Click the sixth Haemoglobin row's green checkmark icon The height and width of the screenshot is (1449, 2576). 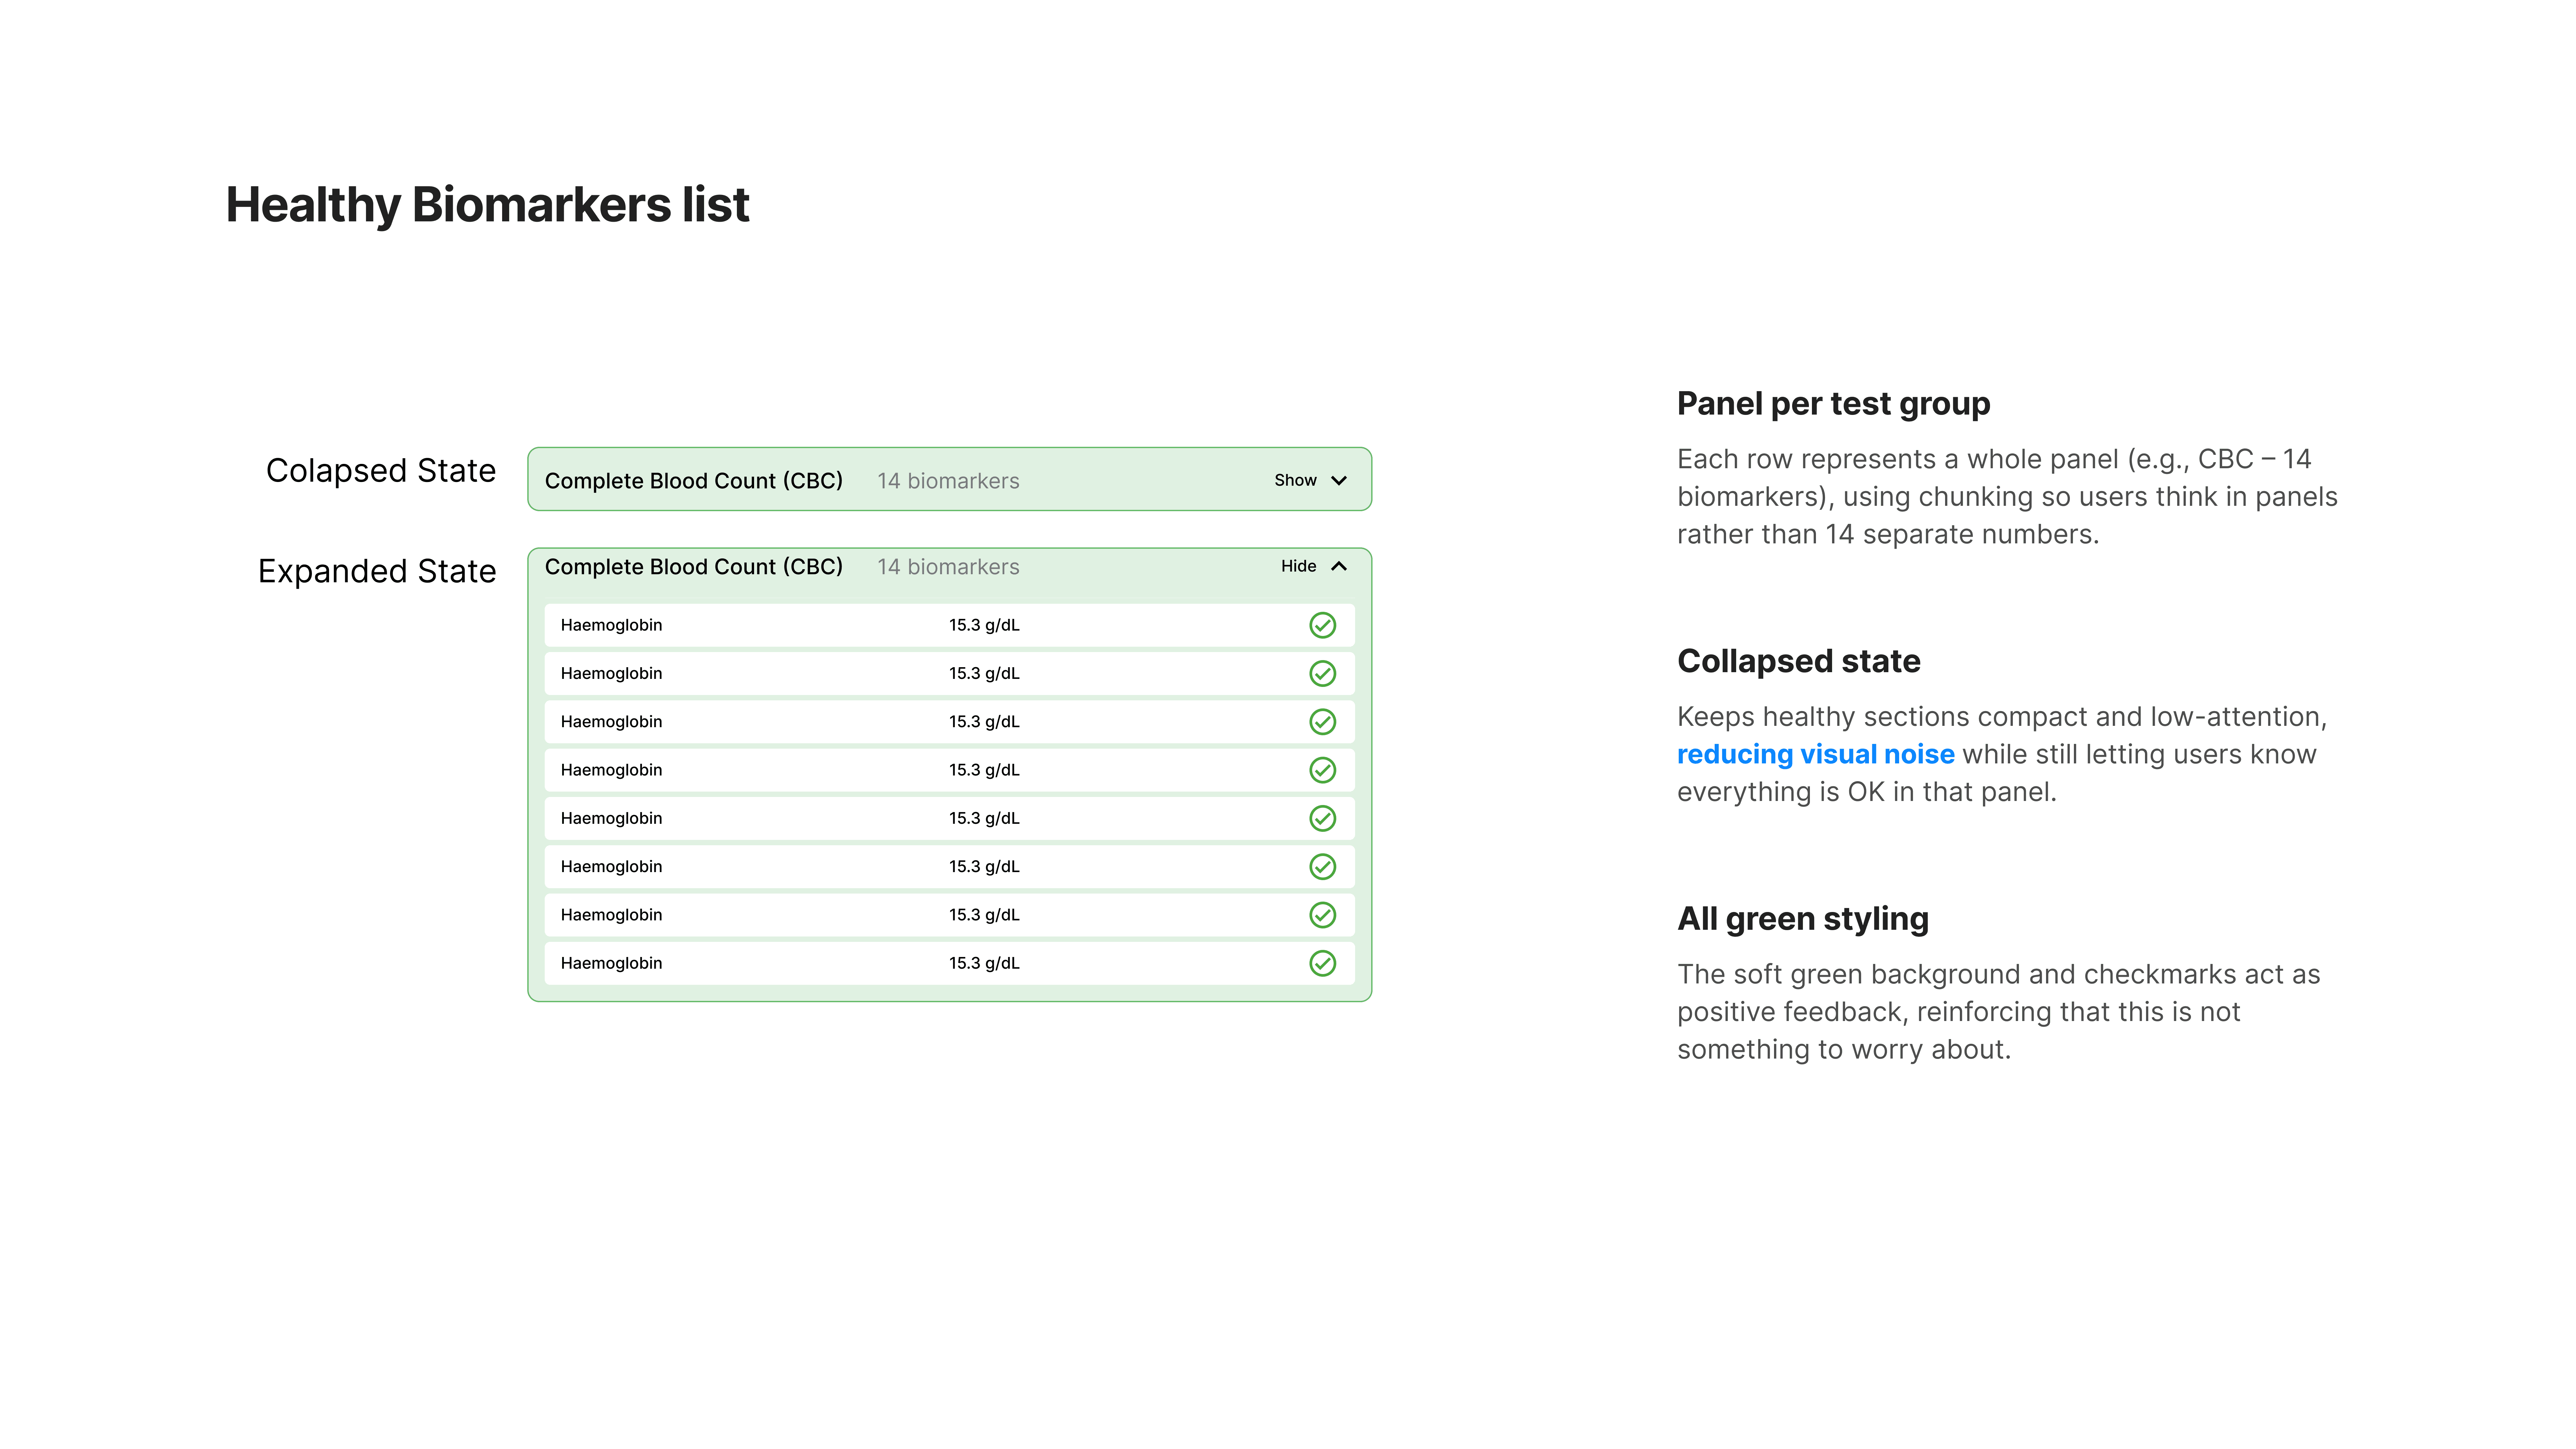(1322, 866)
